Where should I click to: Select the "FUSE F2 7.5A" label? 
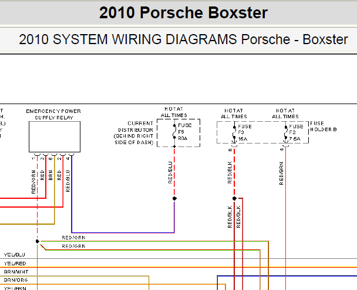coord(296,132)
